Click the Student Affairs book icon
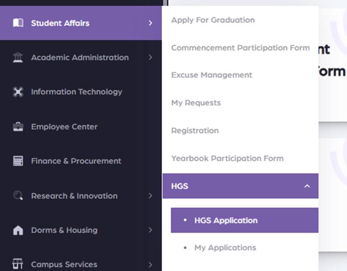This screenshot has width=347, height=271. tap(18, 23)
